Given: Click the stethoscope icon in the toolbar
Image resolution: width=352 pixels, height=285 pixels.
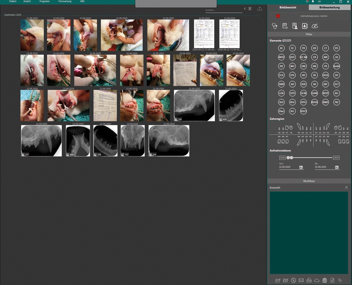Looking at the screenshot, I should 274,26.
